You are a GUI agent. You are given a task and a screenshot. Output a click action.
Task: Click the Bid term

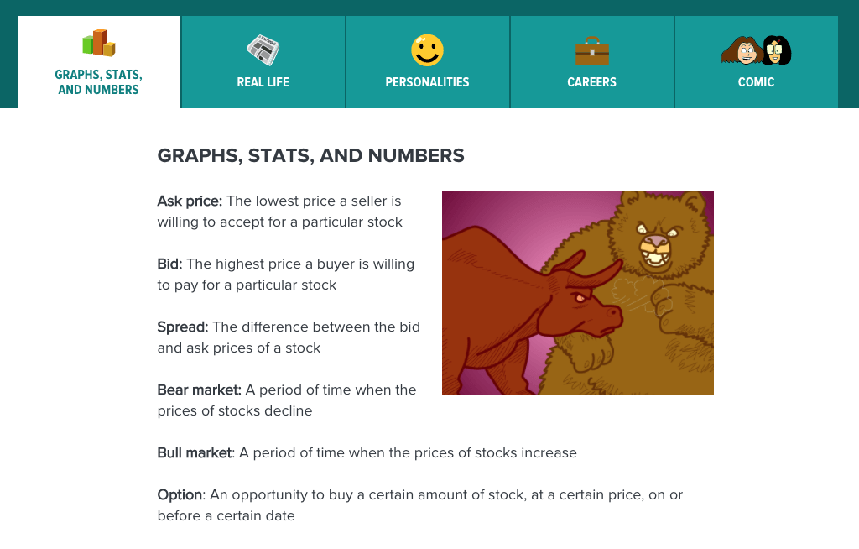click(x=169, y=264)
